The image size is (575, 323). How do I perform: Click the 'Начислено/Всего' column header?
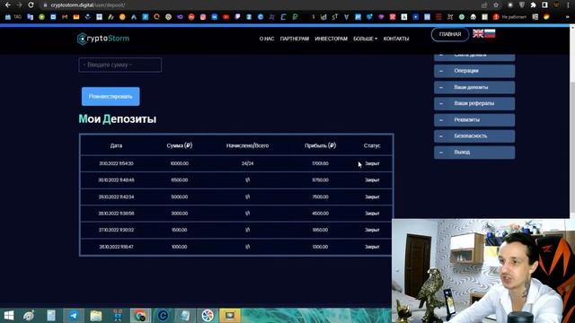[247, 145]
